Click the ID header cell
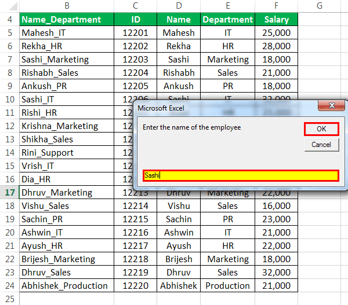 [x=135, y=19]
